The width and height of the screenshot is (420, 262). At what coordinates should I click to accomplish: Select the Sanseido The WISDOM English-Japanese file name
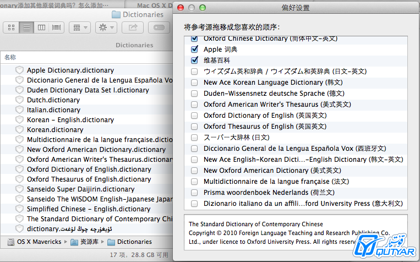100,199
